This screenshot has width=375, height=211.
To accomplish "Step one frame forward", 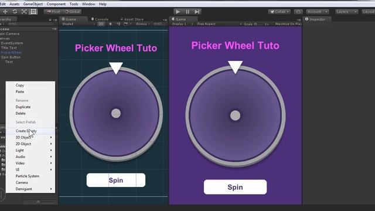I will (197, 12).
